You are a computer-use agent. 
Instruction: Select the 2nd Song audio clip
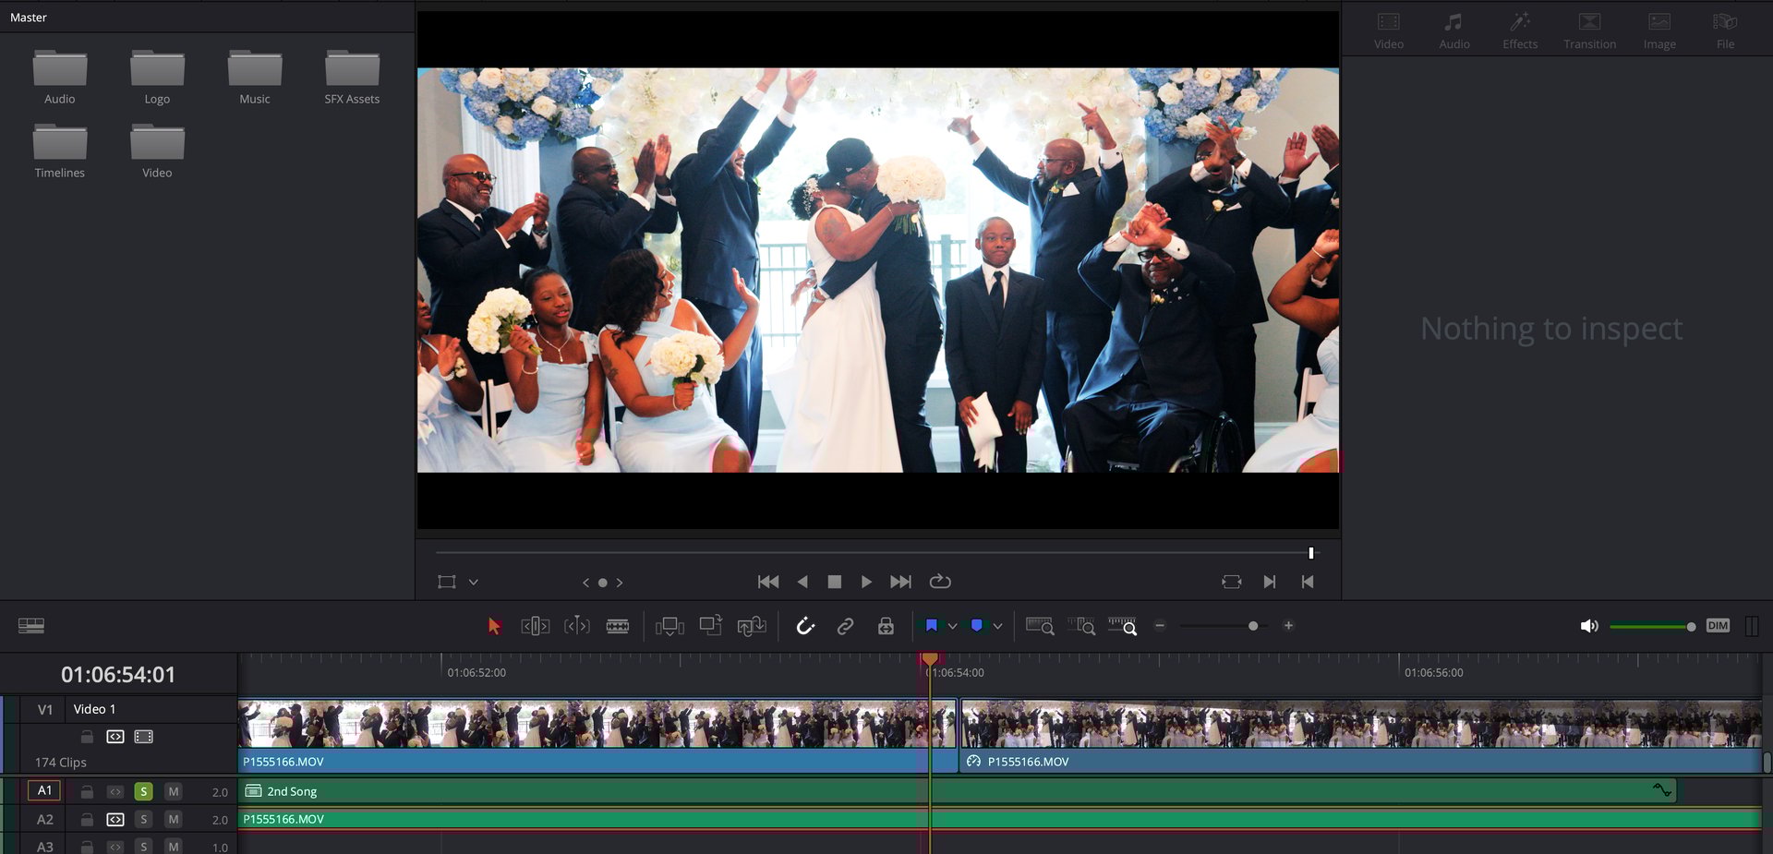point(958,791)
